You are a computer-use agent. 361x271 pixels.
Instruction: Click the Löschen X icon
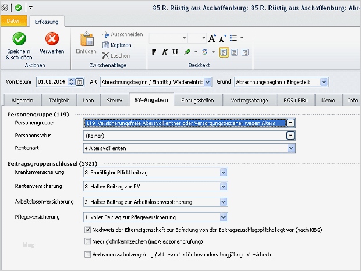[x=105, y=55]
